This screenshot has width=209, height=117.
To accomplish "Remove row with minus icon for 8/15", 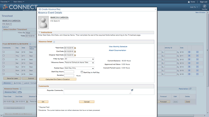I will point(197,71).
